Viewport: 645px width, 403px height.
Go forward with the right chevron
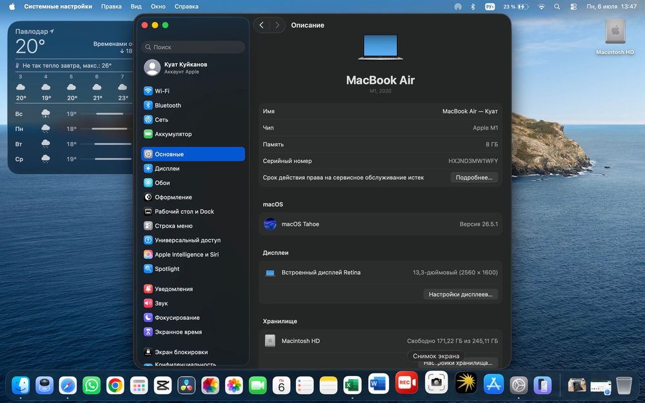click(x=277, y=25)
